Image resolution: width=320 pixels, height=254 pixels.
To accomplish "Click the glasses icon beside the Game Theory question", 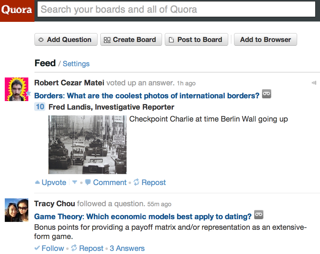I will (259, 215).
